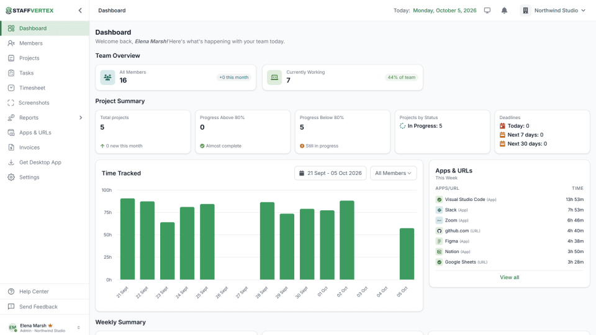Click 'View all' in Apps & URLs
The width and height of the screenshot is (596, 335).
[x=509, y=277]
